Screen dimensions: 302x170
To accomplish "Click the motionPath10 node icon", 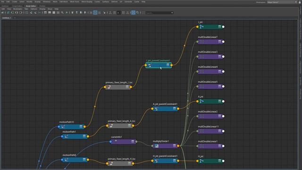I will point(63,127).
